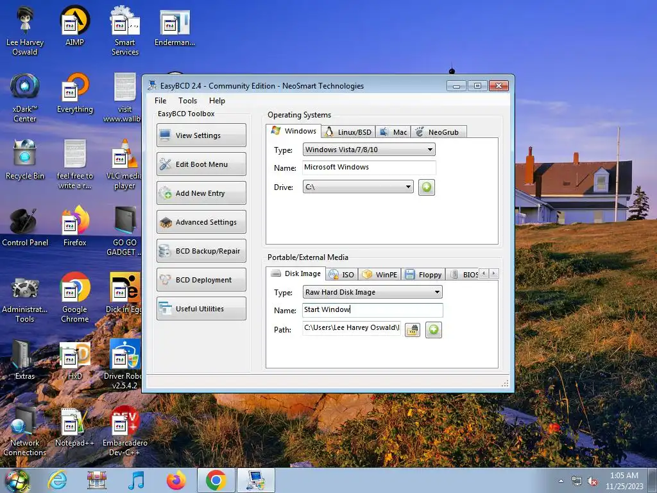The width and height of the screenshot is (657, 493).
Task: Open Driver Robot v2.5.4.2 desktop icon
Action: point(124,364)
